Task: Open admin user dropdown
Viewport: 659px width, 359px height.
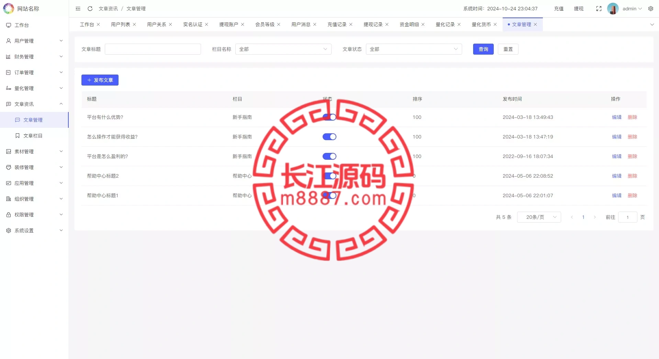Action: pyautogui.click(x=632, y=9)
